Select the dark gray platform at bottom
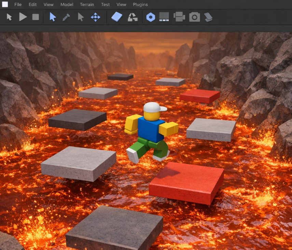 (114, 229)
